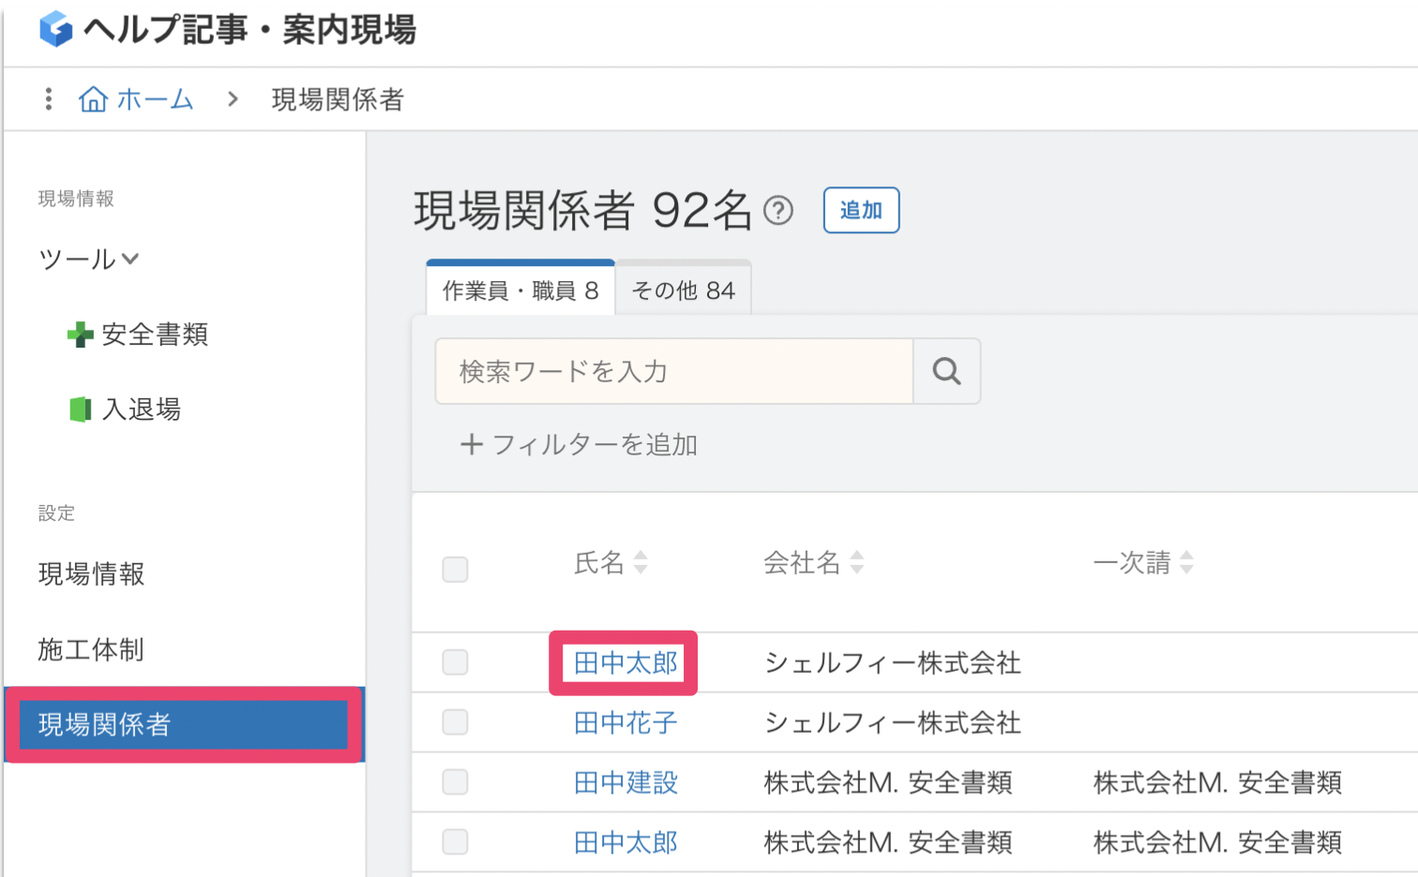The width and height of the screenshot is (1418, 877).
Task: Click the app logo icon in header
Action: (x=56, y=29)
